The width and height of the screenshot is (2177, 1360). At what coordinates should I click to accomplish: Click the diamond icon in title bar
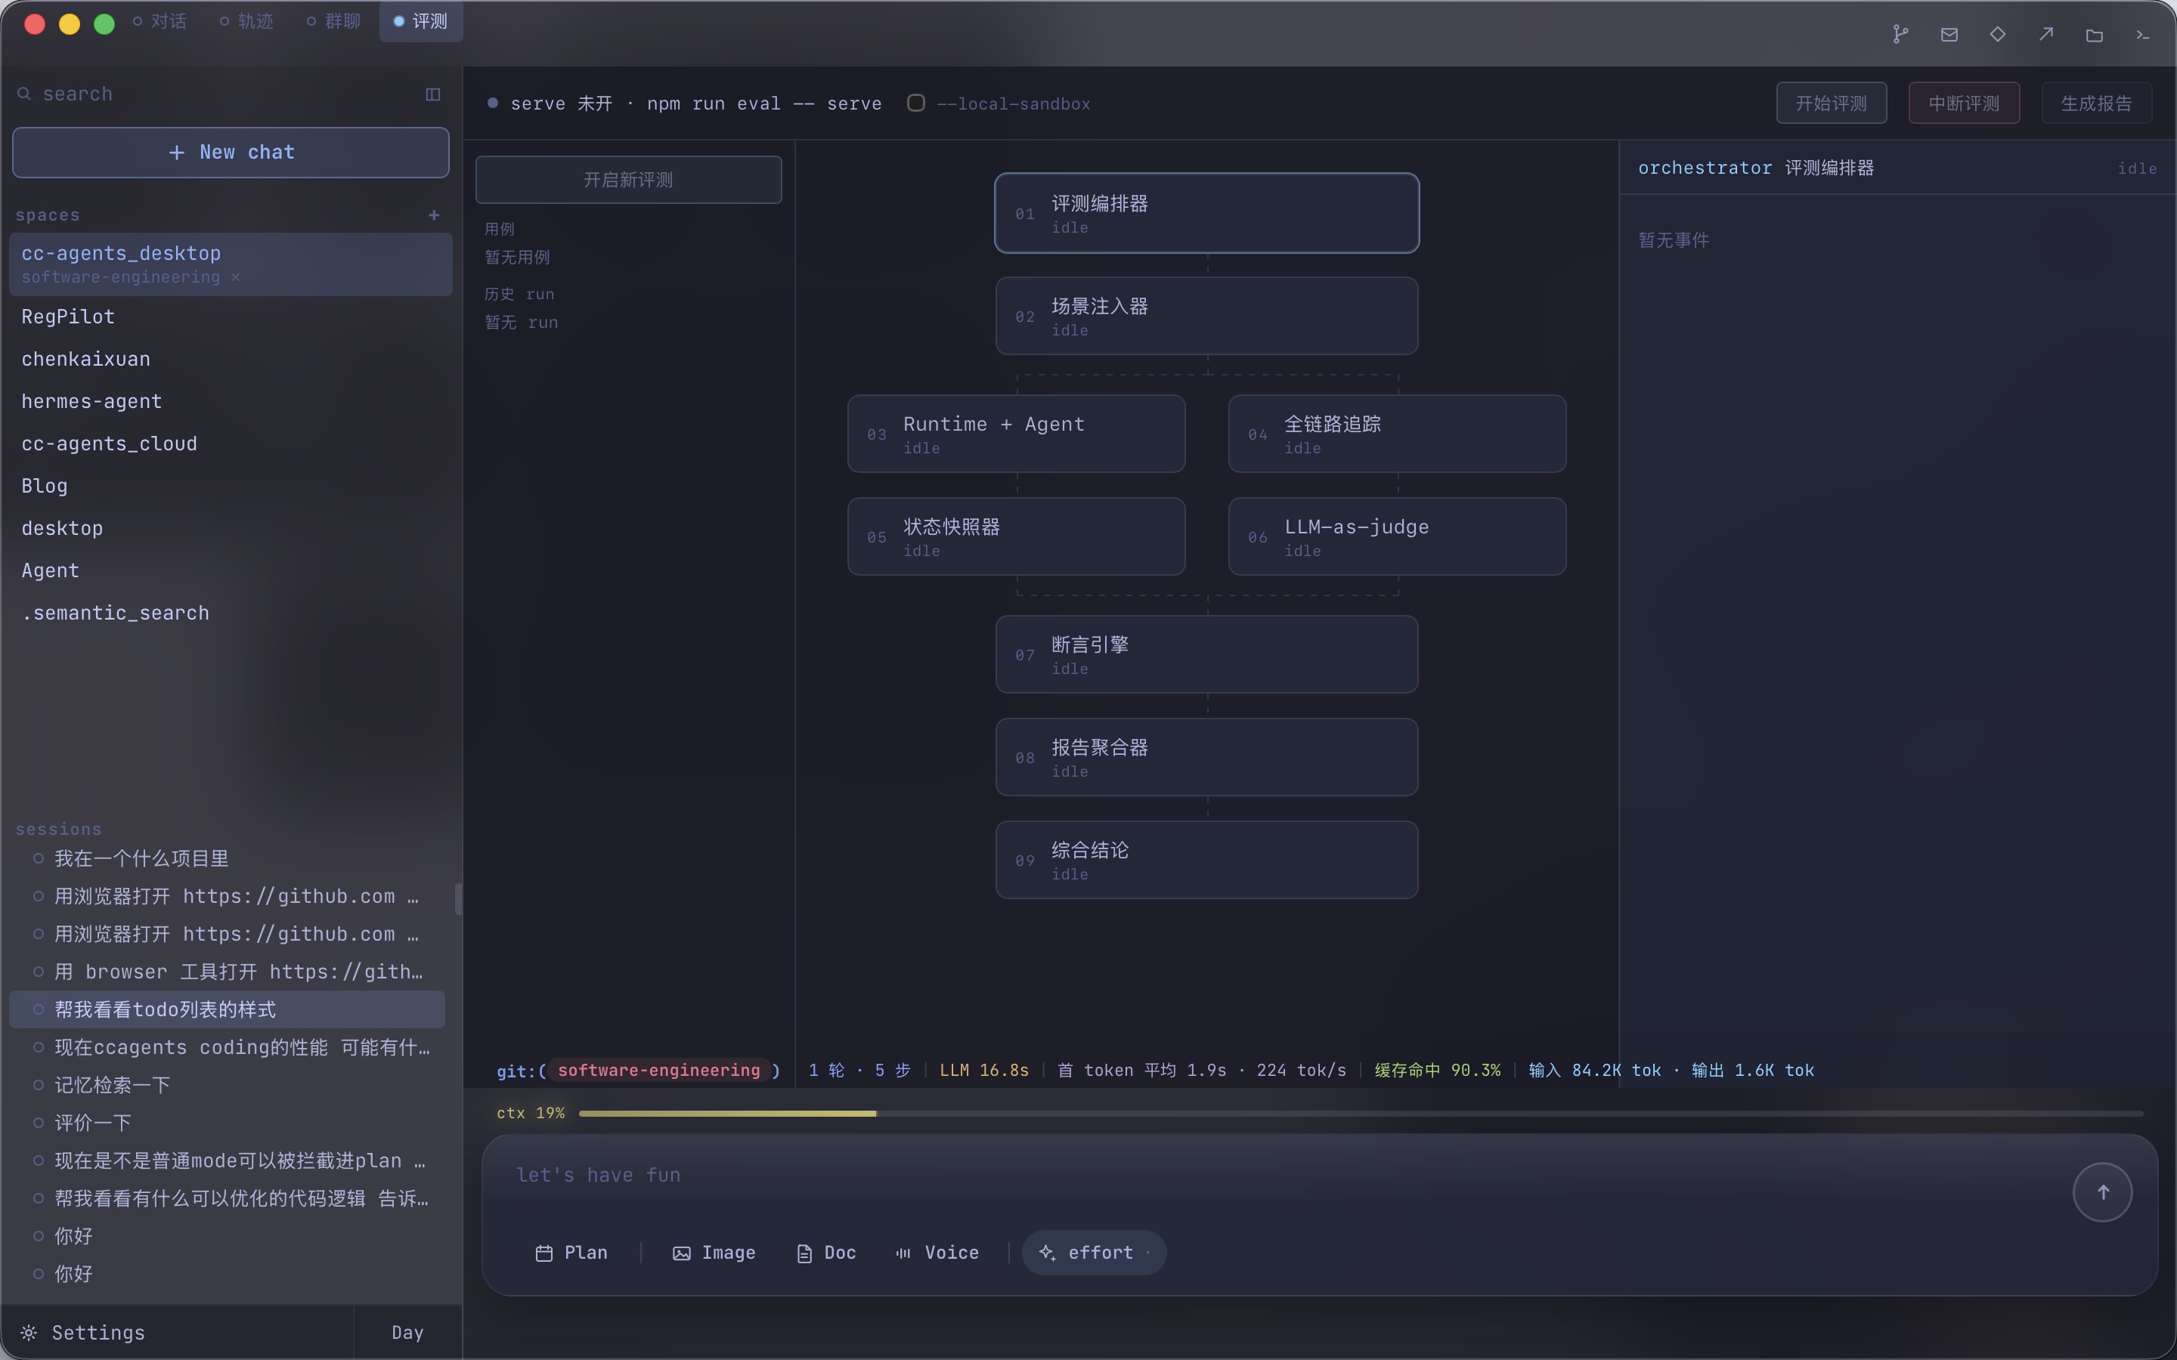point(1997,34)
